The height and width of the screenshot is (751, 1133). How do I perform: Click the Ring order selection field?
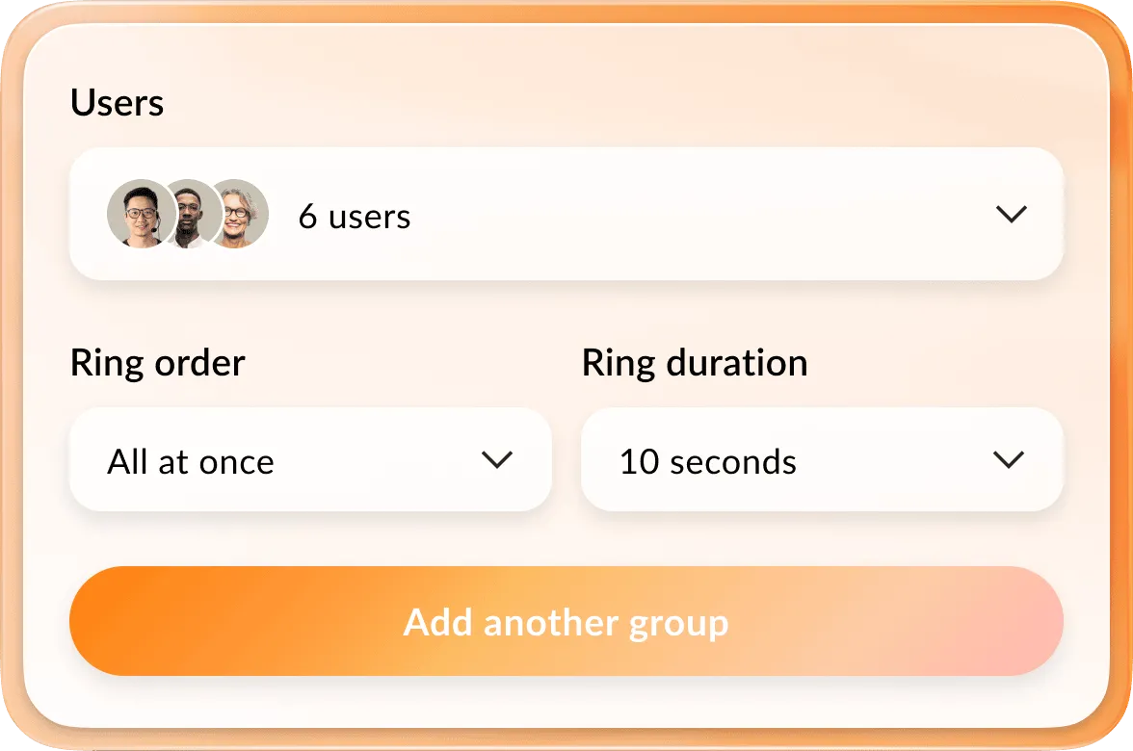[309, 460]
